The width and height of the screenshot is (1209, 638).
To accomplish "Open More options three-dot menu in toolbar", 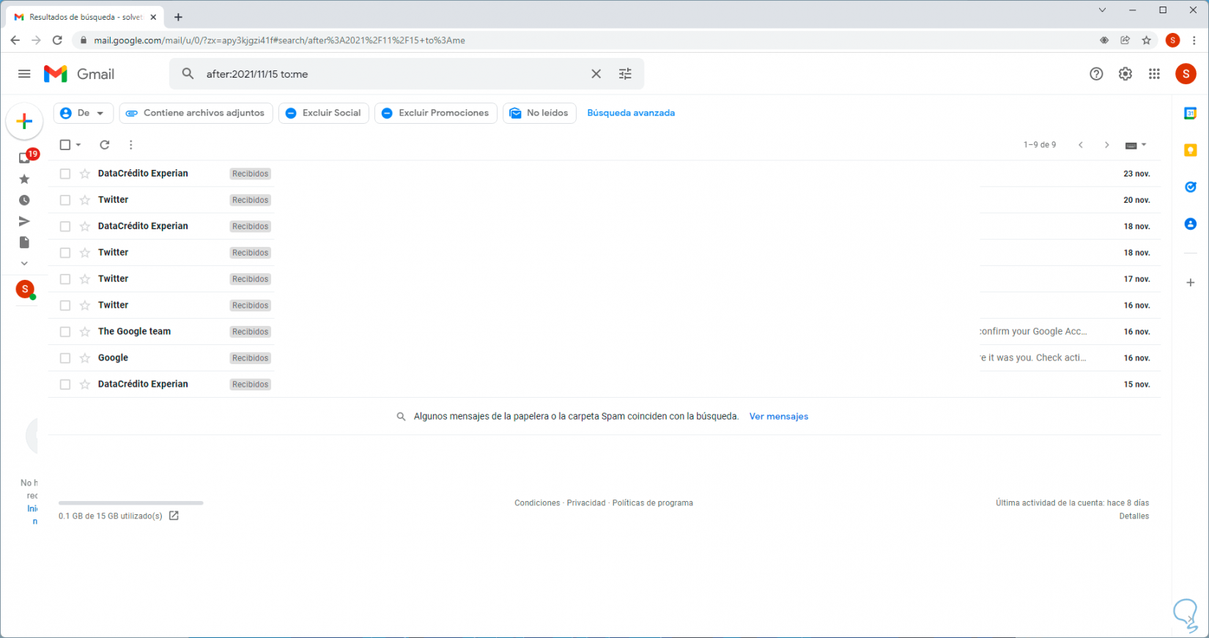I will coord(131,145).
